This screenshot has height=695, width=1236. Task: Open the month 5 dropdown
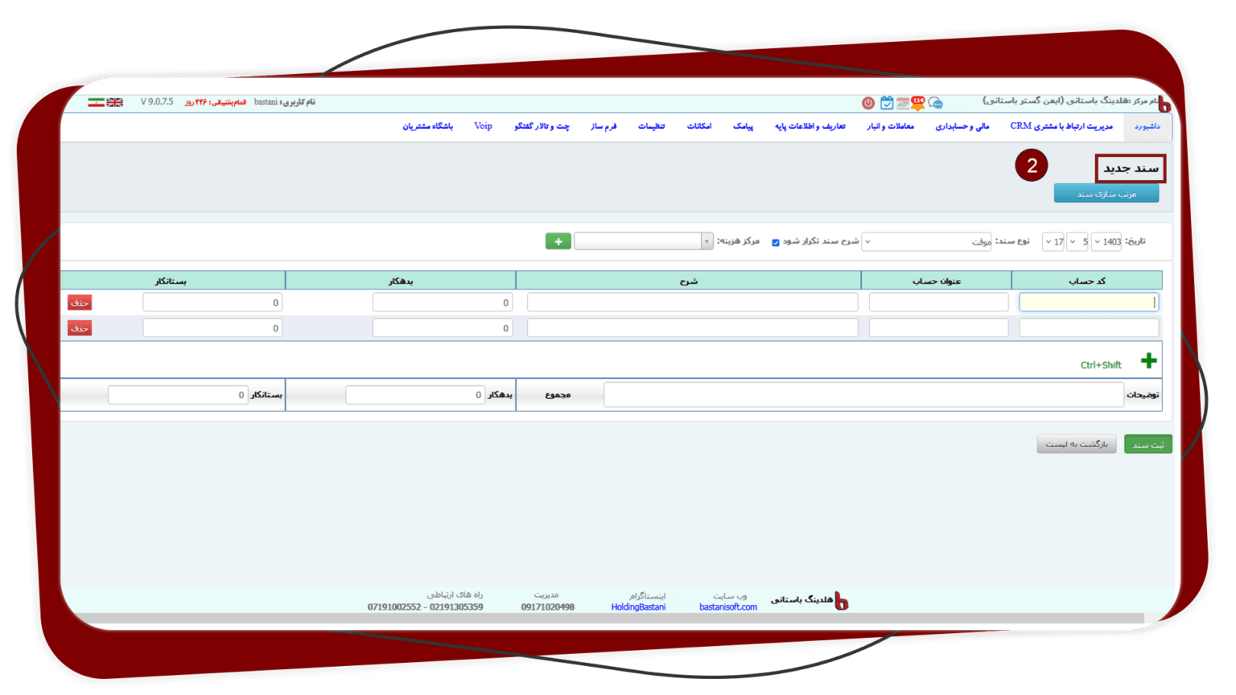click(x=1077, y=241)
